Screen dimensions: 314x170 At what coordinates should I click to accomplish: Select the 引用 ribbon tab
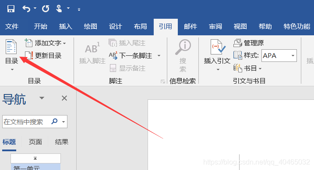coord(166,27)
